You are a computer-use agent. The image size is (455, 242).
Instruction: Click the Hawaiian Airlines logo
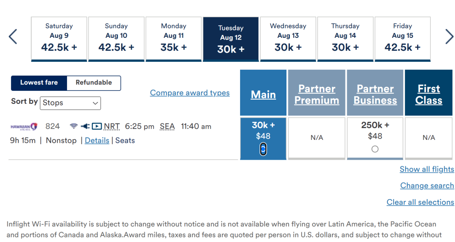click(x=24, y=127)
